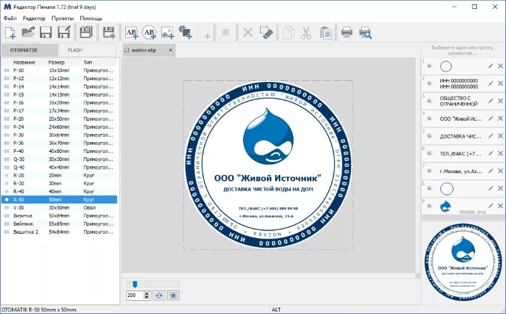Toggle eye for г.Москва, ул.Аз... layer
506x314 pixels.
coord(429,171)
